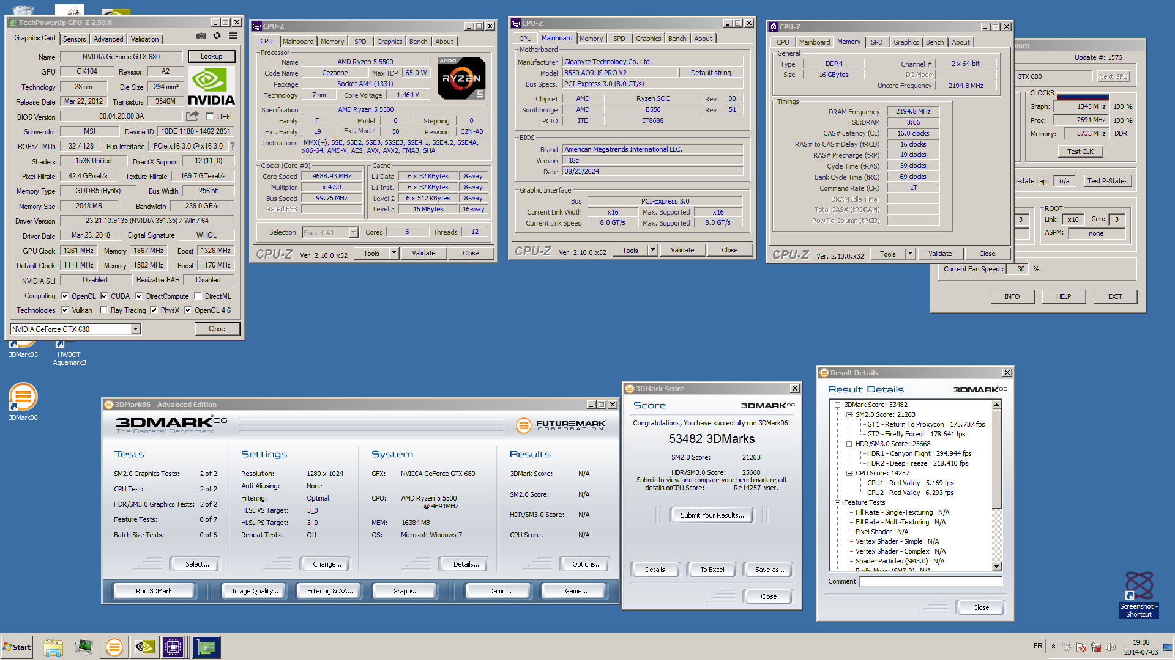Open the Screenshot Shortcut desktop icon
This screenshot has height=660, width=1175.
(x=1139, y=595)
